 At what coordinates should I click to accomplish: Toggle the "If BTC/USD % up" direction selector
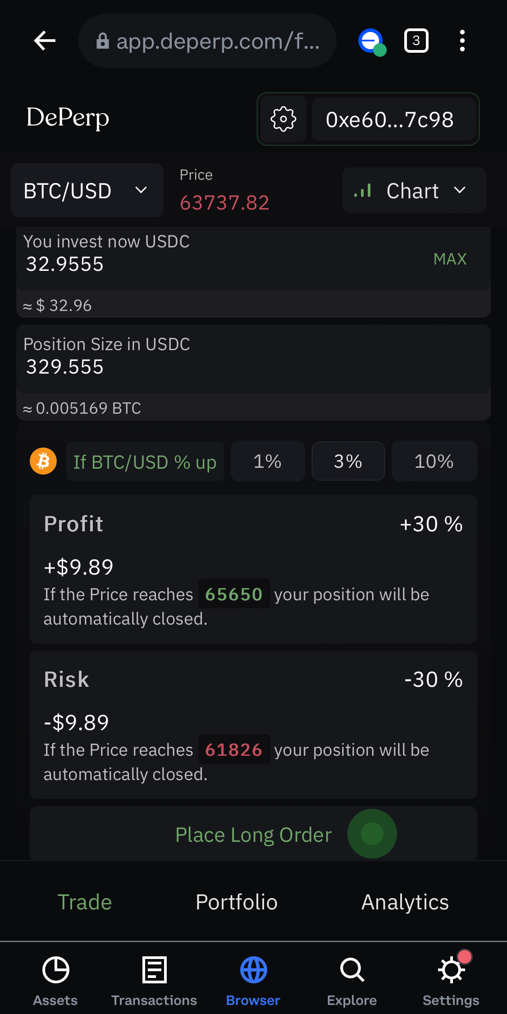tap(145, 461)
